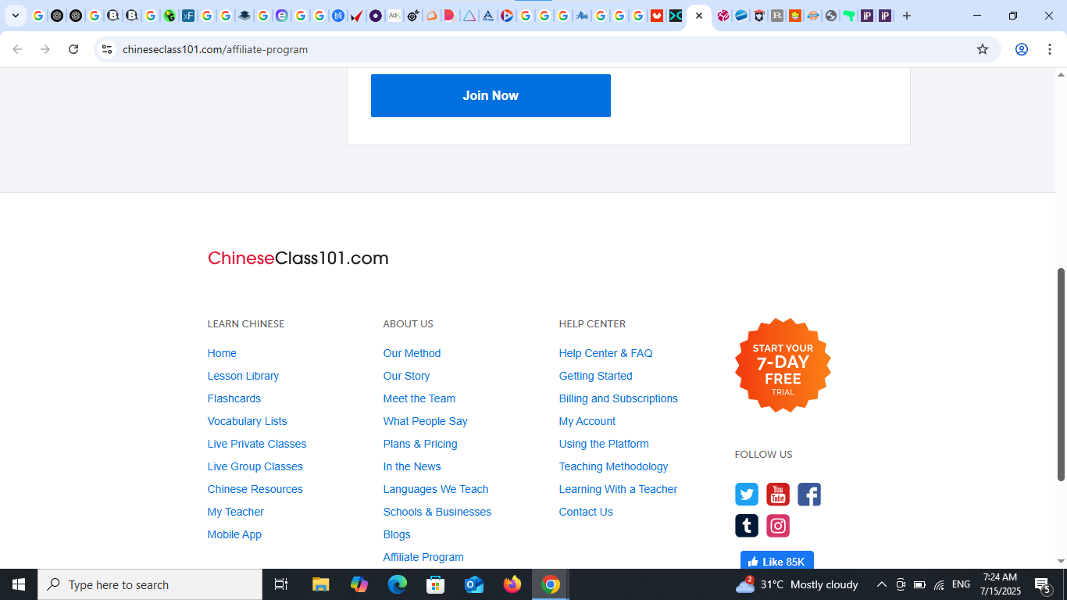The width and height of the screenshot is (1067, 600).
Task: Open the Plans & Pricing link
Action: coord(420,444)
